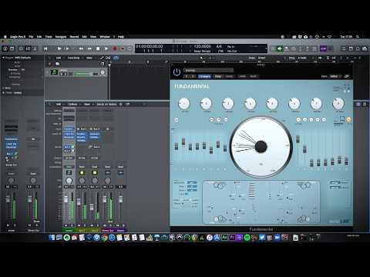
Task: Click the plugin link chain icon
Action: click(x=347, y=76)
